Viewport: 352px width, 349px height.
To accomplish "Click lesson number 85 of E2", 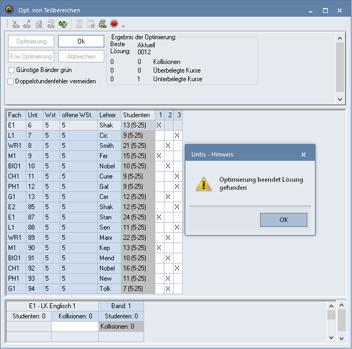I will point(34,207).
